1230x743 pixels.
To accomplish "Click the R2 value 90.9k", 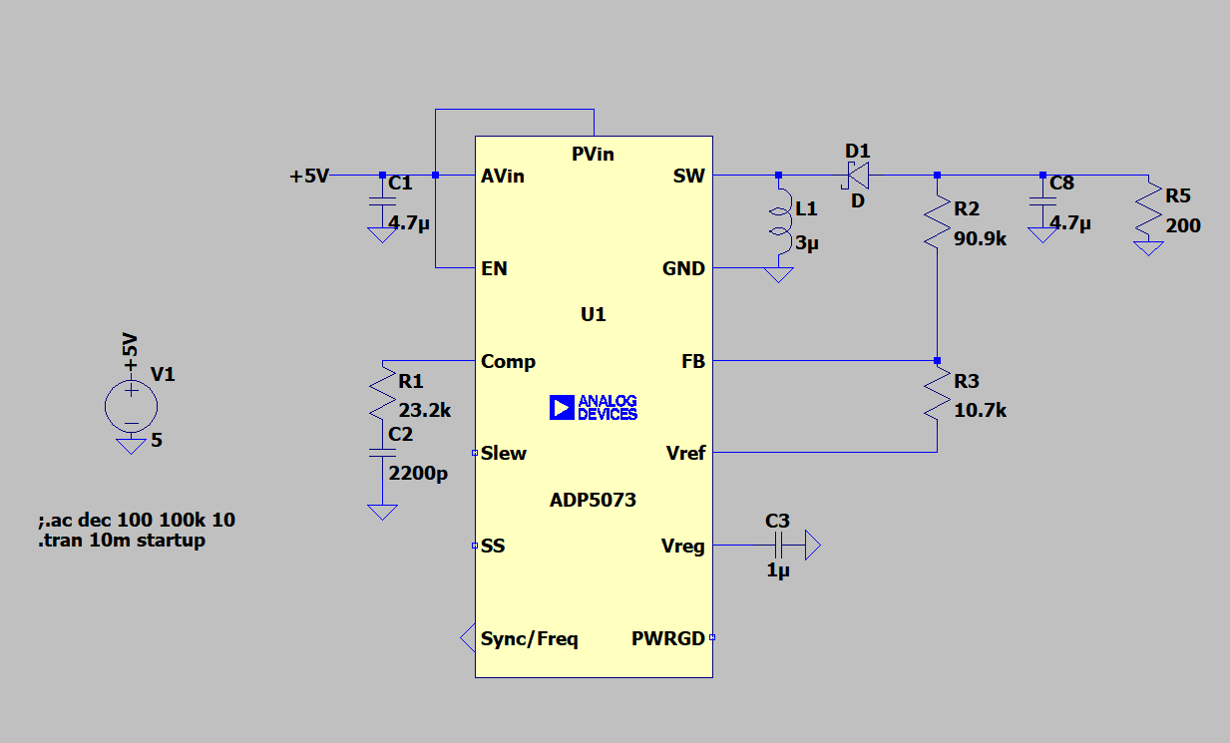I will click(x=980, y=240).
